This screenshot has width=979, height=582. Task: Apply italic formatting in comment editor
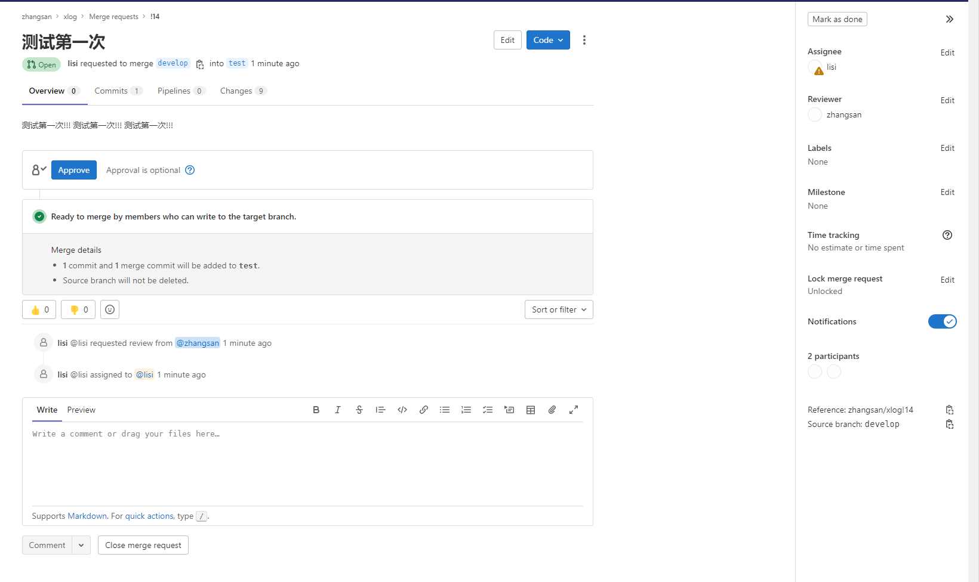pos(338,410)
